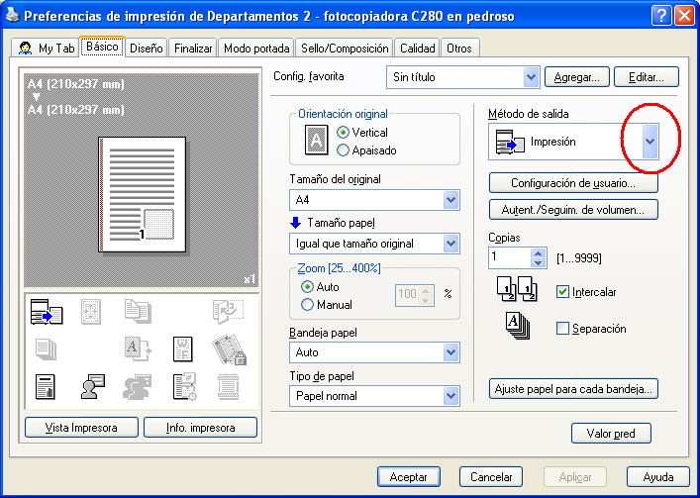Click Vista Impresora button
Image resolution: width=700 pixels, height=498 pixels.
(81, 428)
